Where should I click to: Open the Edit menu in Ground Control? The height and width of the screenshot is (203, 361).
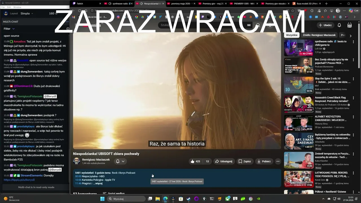9,7
